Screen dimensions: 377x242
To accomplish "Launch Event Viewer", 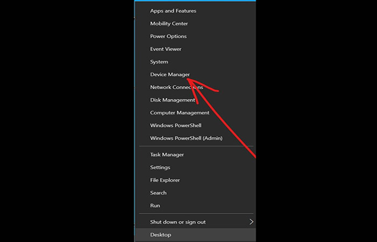I will pos(195,49).
